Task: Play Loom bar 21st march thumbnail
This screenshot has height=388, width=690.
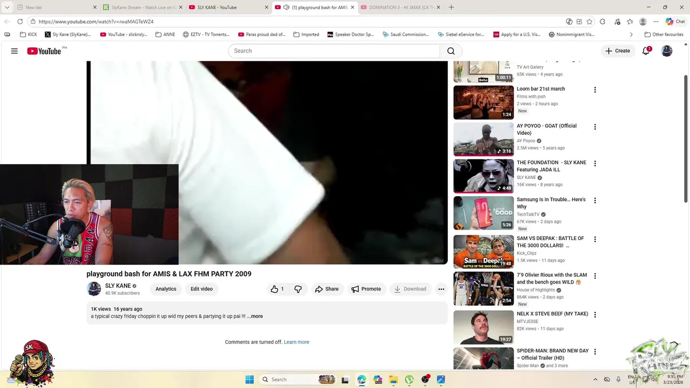Action: 484,102
